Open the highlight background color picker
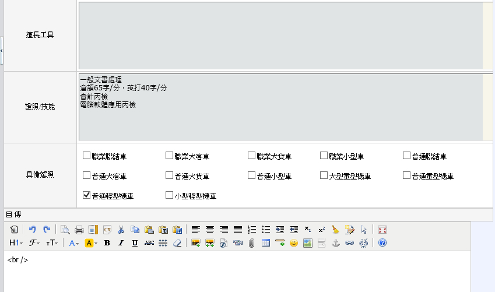This screenshot has width=495, height=292. coord(91,243)
